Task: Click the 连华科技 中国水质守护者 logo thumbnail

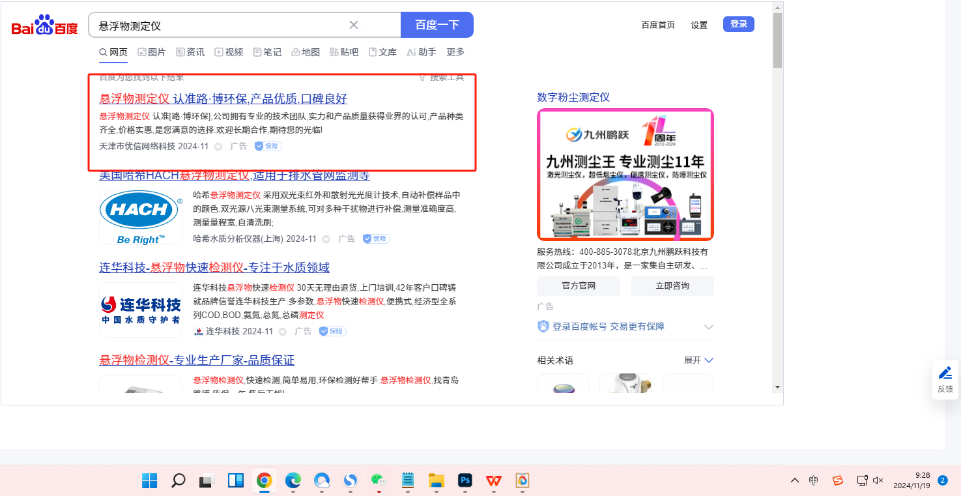Action: (x=141, y=310)
